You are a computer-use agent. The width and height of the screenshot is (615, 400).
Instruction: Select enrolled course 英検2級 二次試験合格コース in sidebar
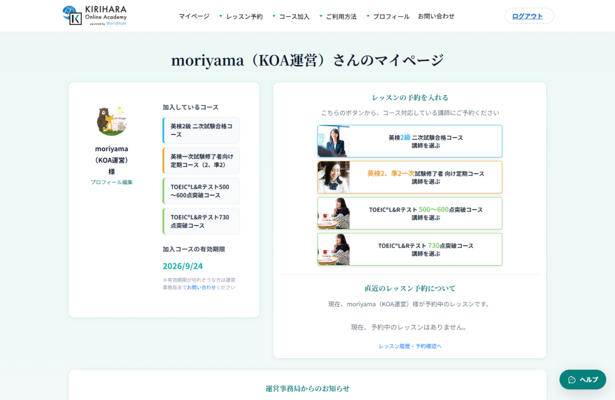point(201,131)
